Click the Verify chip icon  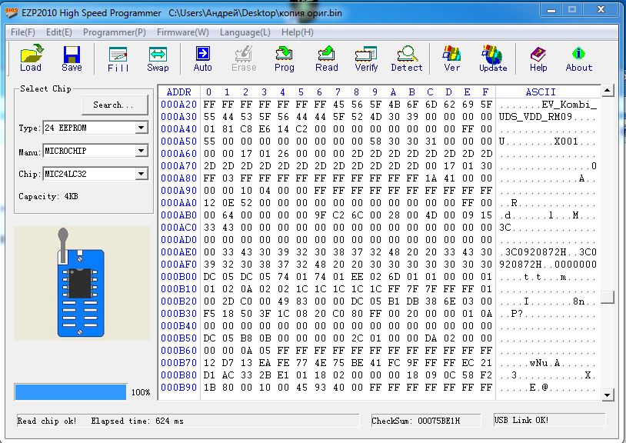tap(366, 58)
